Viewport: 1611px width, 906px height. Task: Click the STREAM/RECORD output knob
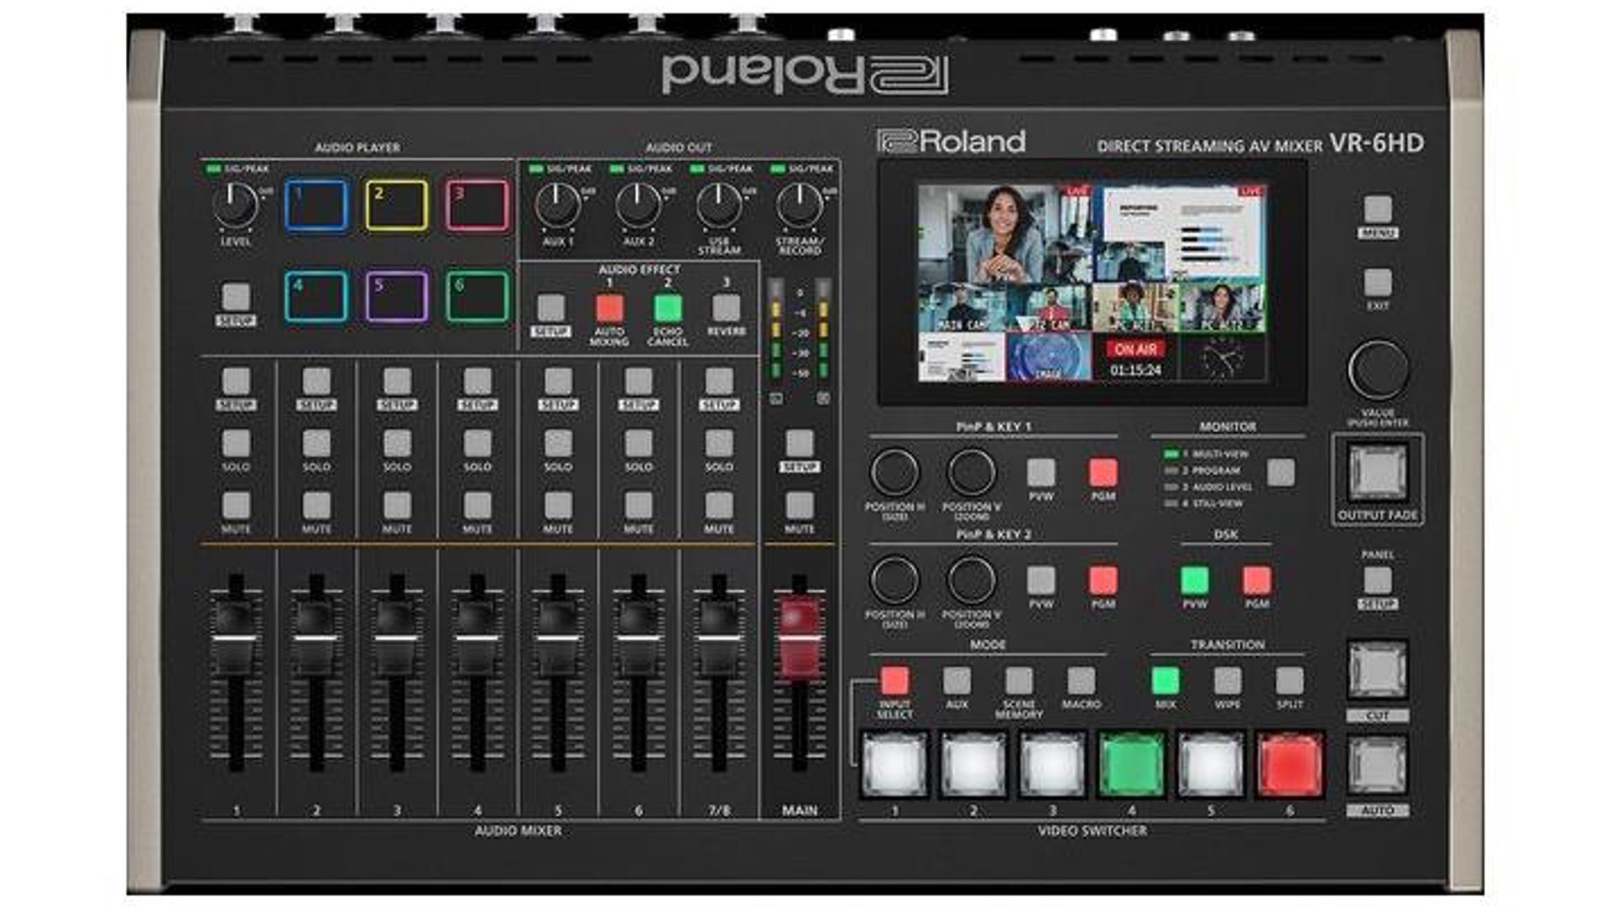click(800, 206)
